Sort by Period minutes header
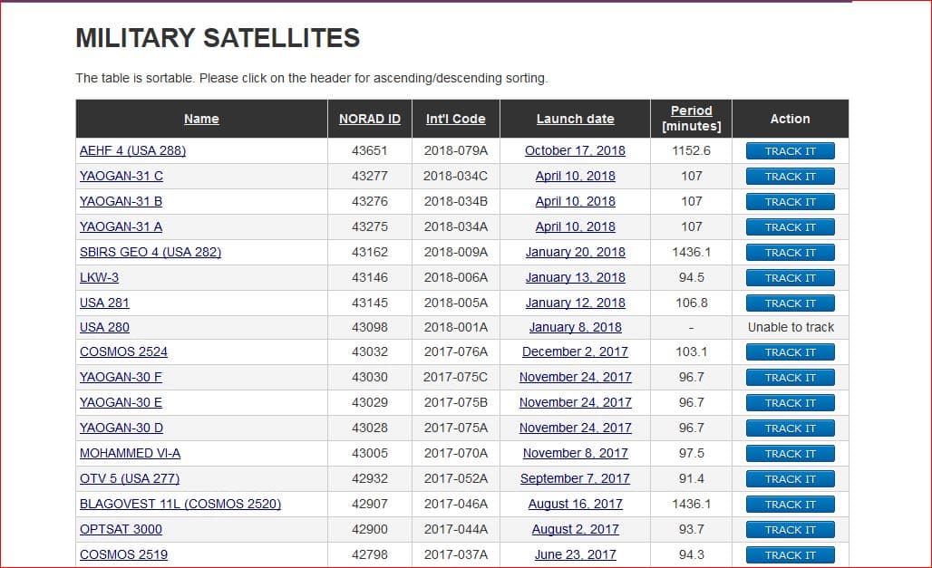Screen dimensions: 932x568 pos(691,119)
